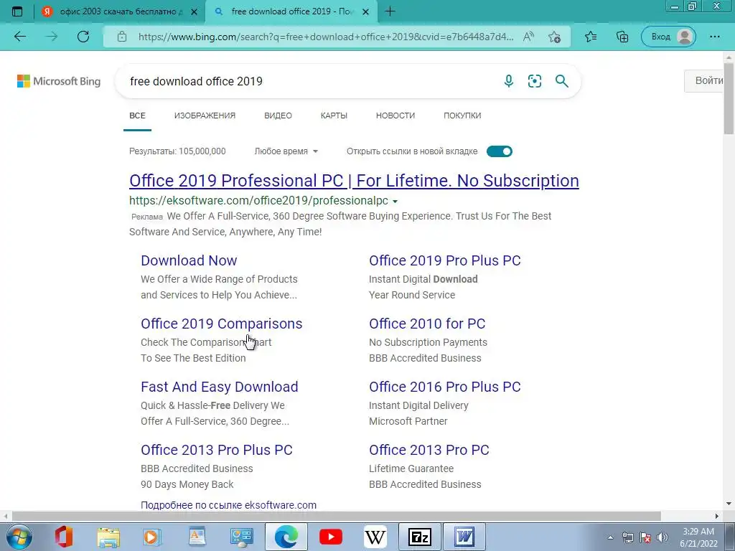
Task: Open 'Office 2016 Pro Plus PC' link
Action: coord(445,387)
